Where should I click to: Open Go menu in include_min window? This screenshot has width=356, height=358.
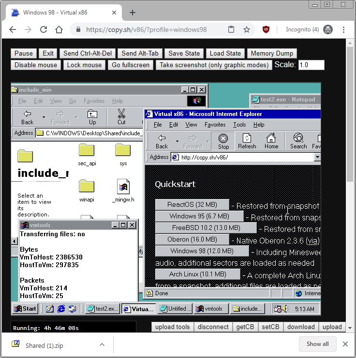point(73,101)
